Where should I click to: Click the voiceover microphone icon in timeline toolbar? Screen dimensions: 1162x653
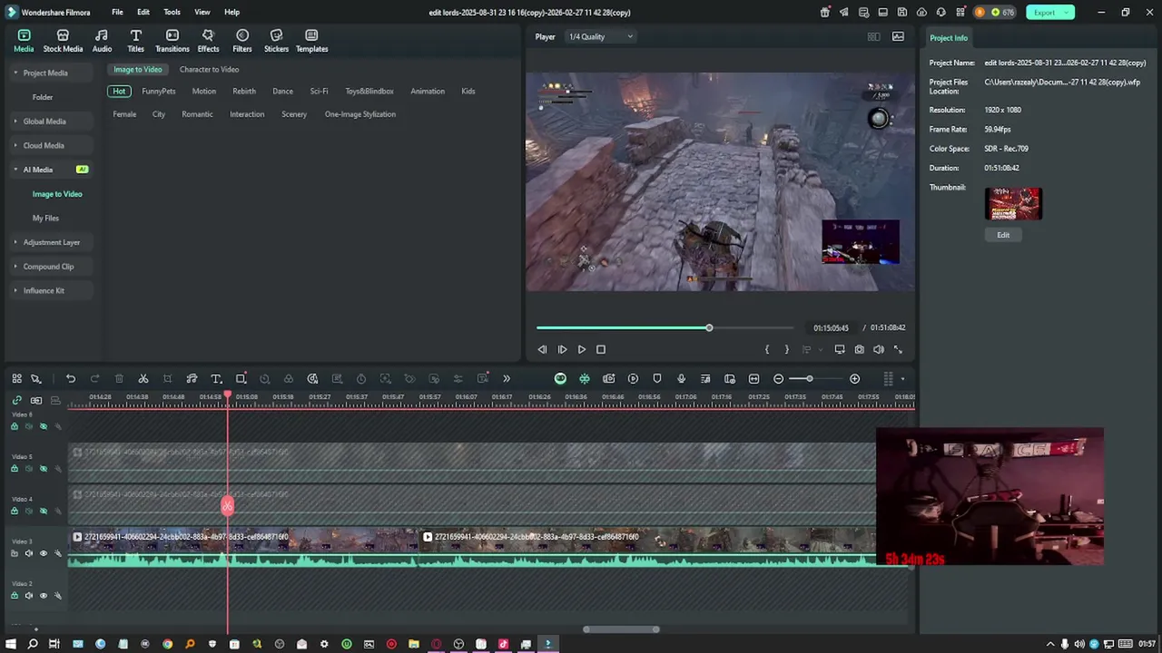pos(681,378)
